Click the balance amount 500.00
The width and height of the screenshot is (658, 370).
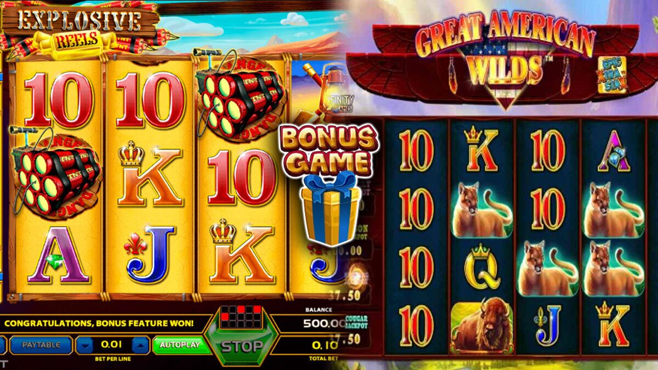[x=324, y=323]
